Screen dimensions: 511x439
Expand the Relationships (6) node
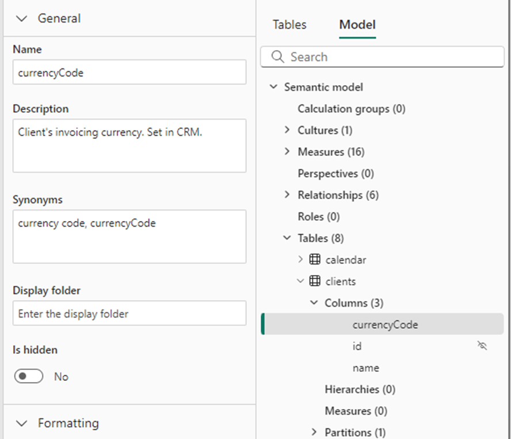coord(287,195)
